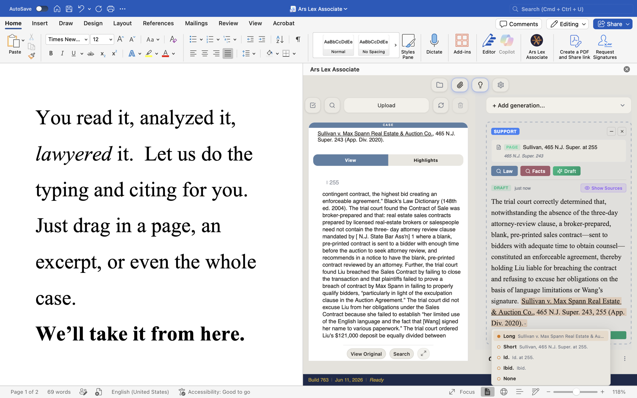The image size is (637, 398).
Task: Select the Short citation format option
Action: click(551, 347)
